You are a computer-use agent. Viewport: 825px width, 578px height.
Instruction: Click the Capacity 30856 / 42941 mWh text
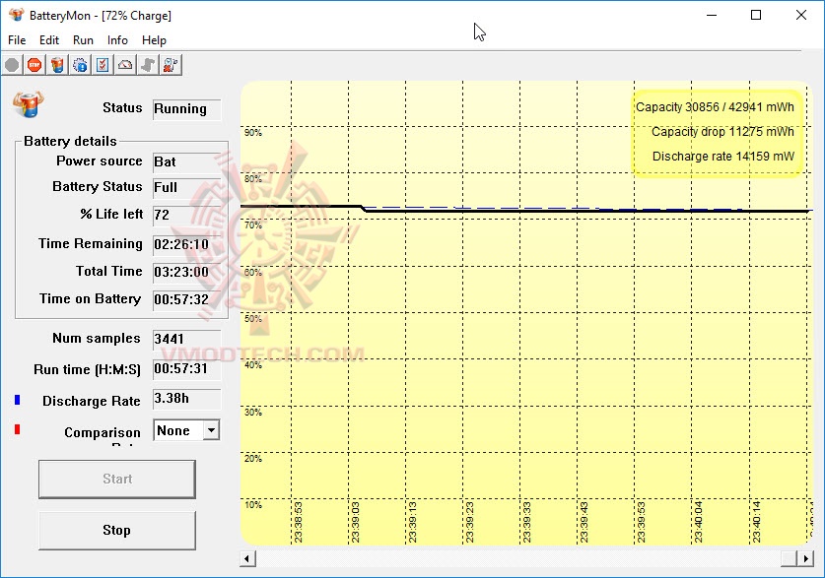(x=715, y=107)
